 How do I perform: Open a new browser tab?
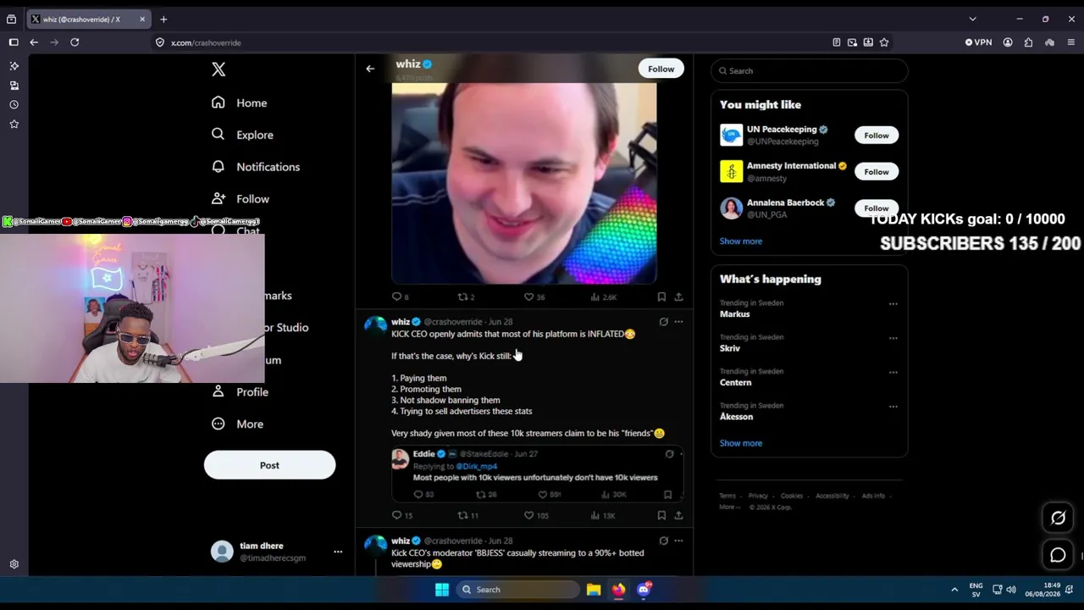(163, 19)
